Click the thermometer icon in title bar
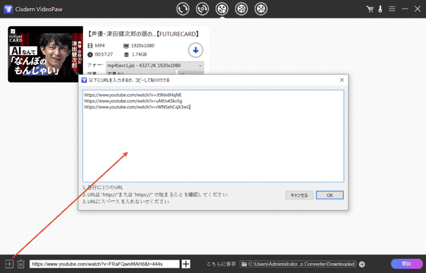This screenshot has height=273, width=426. click(x=380, y=9)
